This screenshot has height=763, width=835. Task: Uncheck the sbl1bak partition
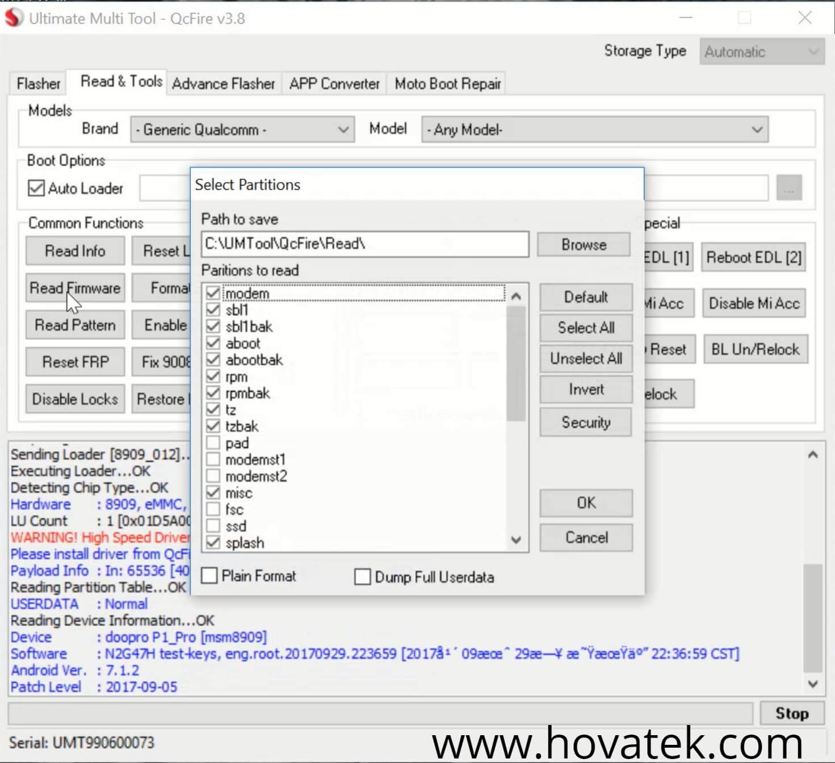coord(213,326)
